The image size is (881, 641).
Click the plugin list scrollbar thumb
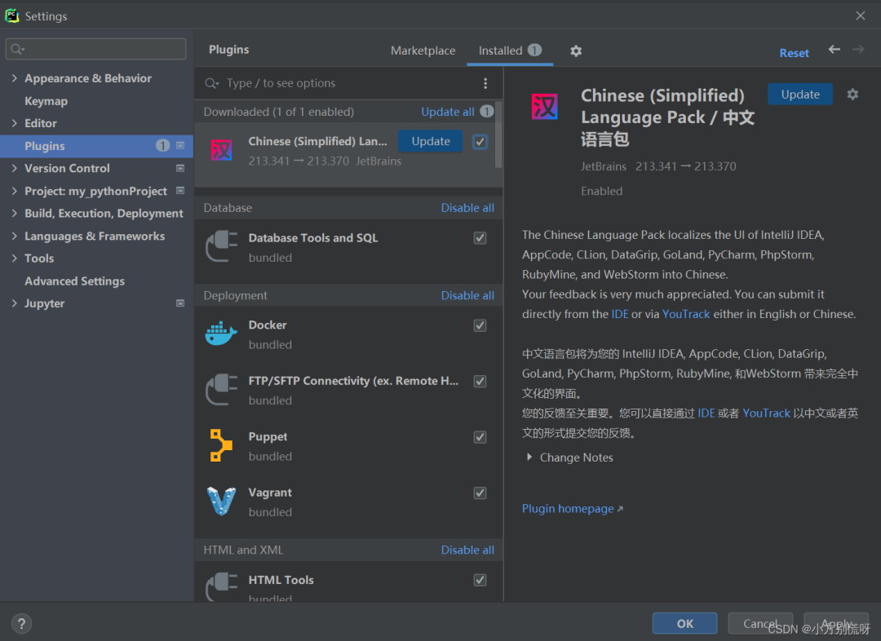(498, 135)
